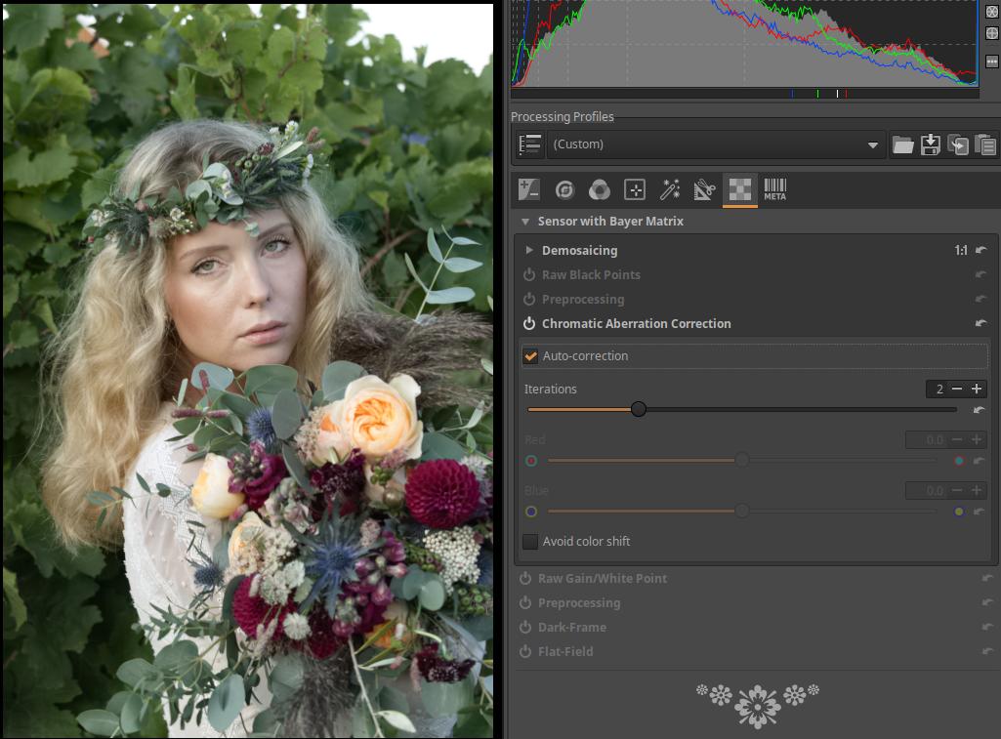Toggle Chromatic Aberration Correction power button

tap(529, 324)
